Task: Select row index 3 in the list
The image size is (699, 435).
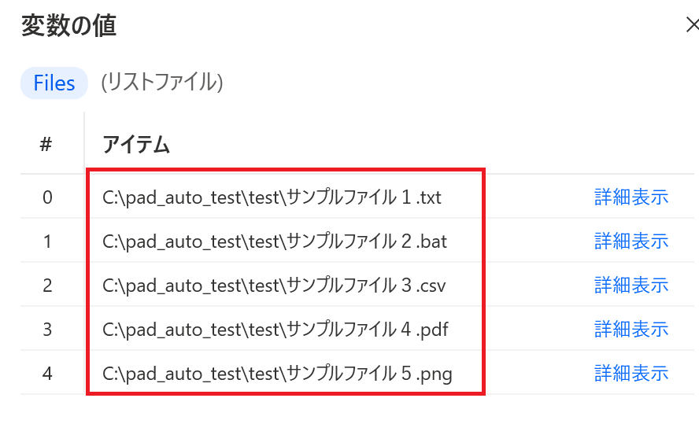Action: pos(47,329)
